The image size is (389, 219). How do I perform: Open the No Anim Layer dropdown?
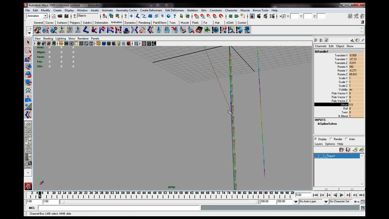[296, 201]
